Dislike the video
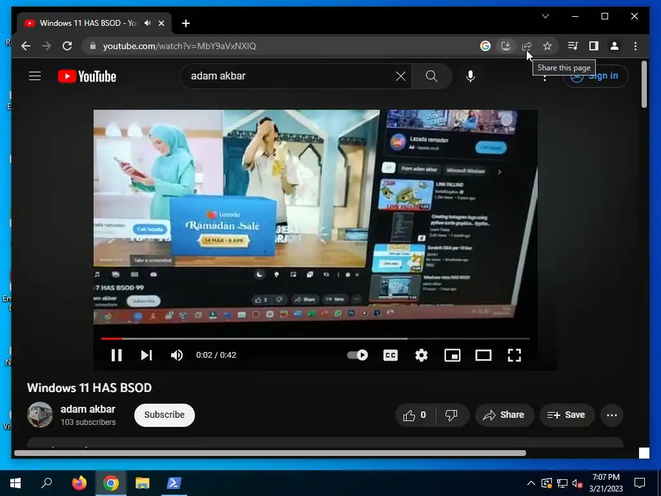 point(452,415)
